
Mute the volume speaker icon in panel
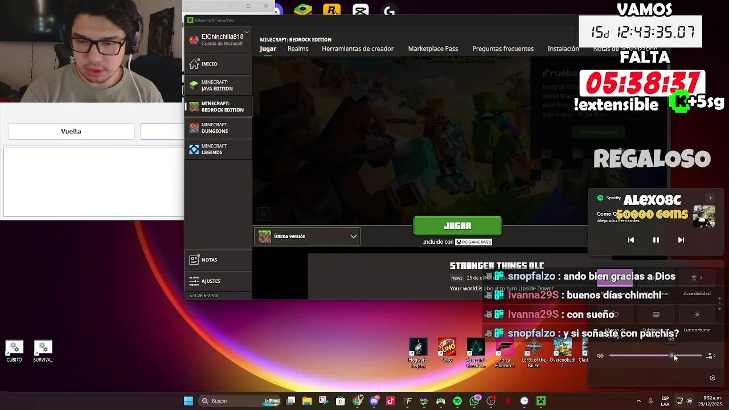600,356
